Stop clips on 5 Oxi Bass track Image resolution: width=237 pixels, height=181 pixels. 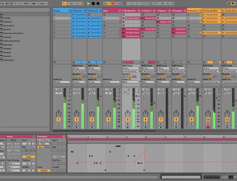point(124,62)
